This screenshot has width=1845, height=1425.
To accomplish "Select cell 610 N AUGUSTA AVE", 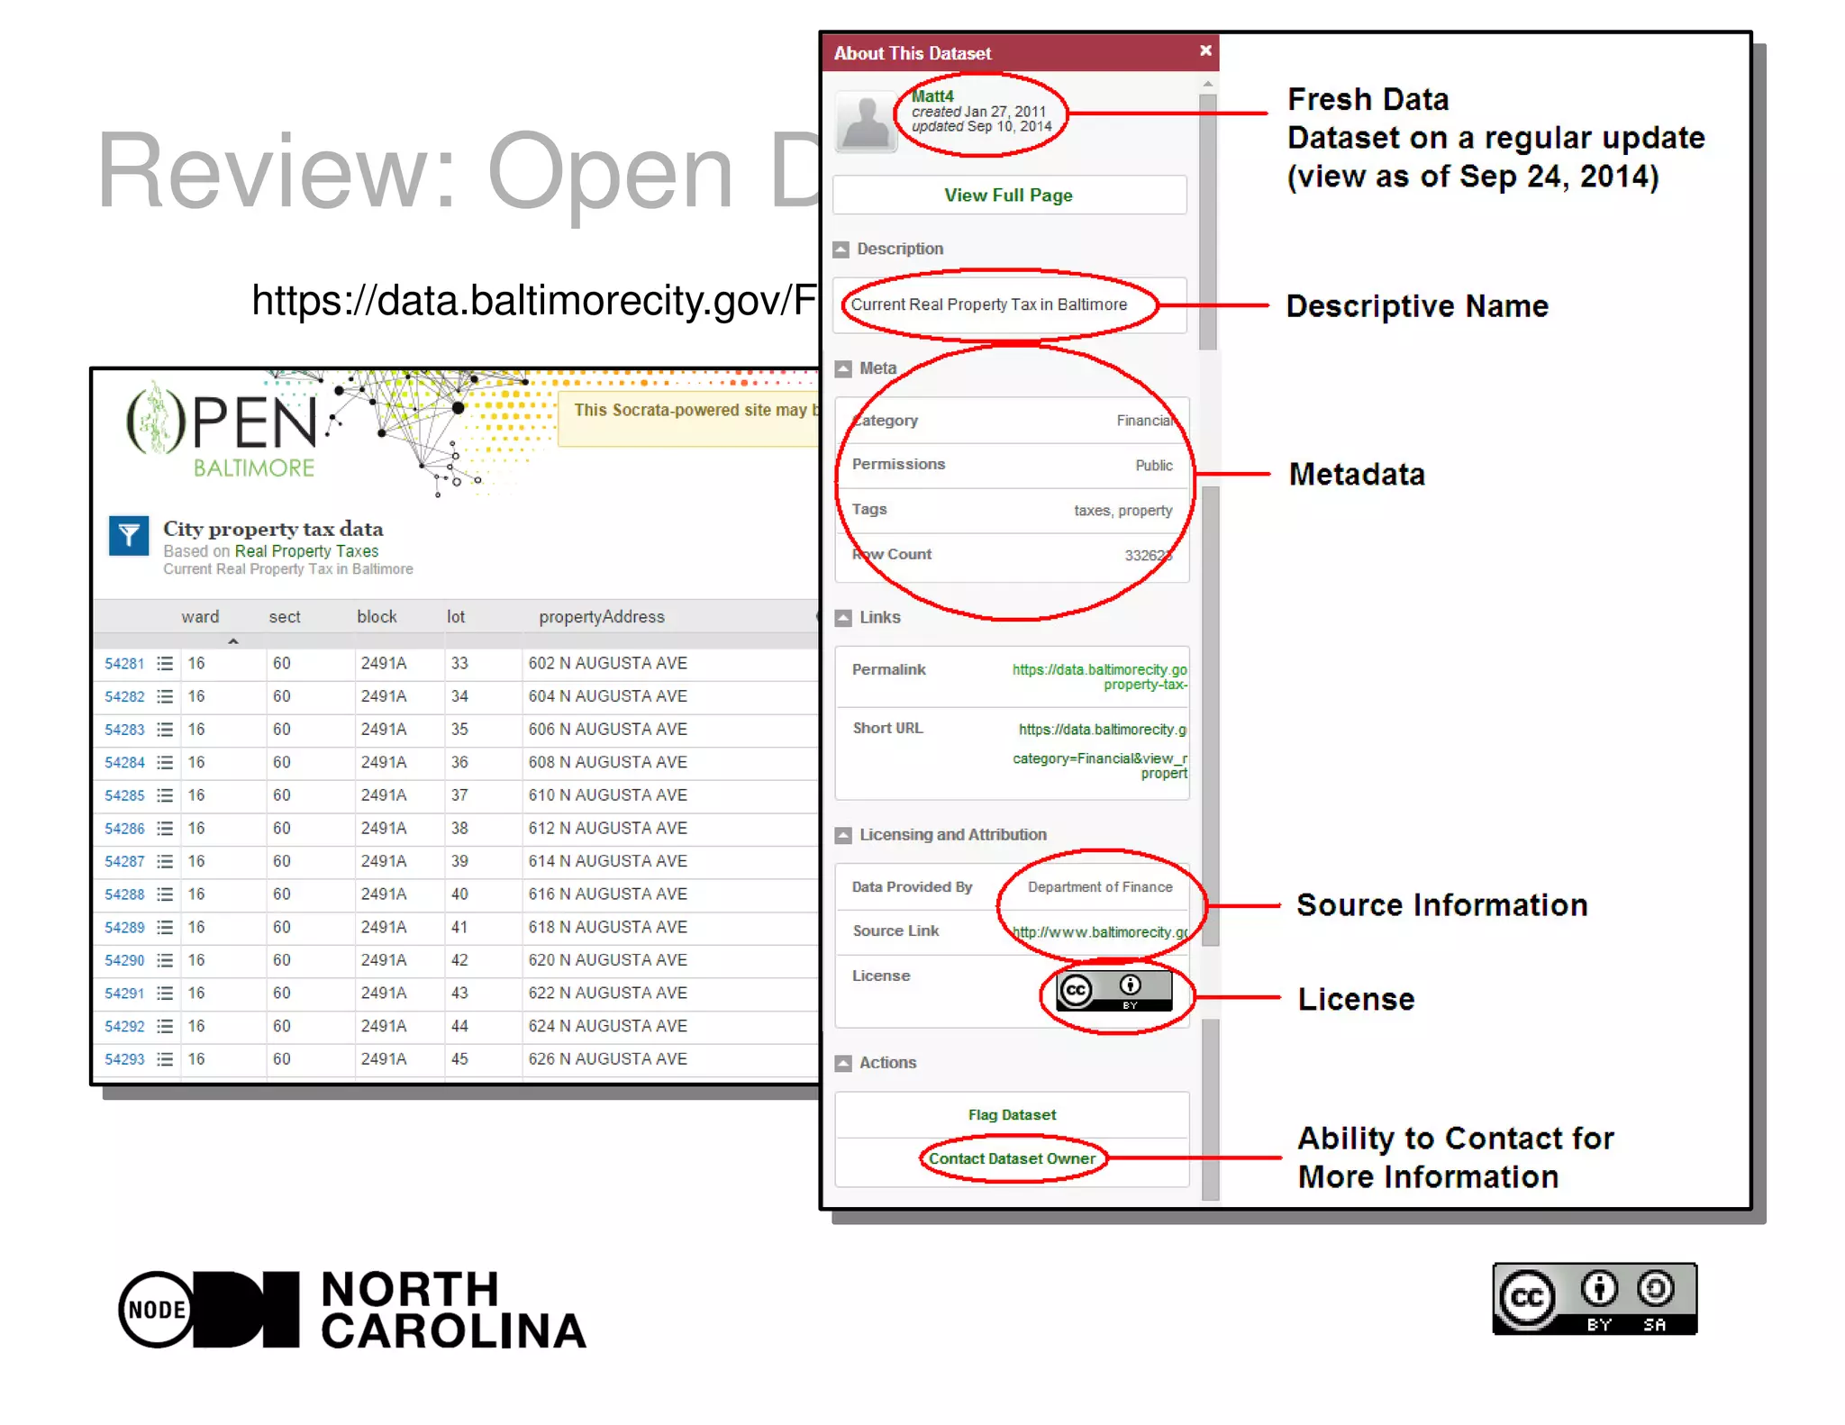I will tap(607, 795).
